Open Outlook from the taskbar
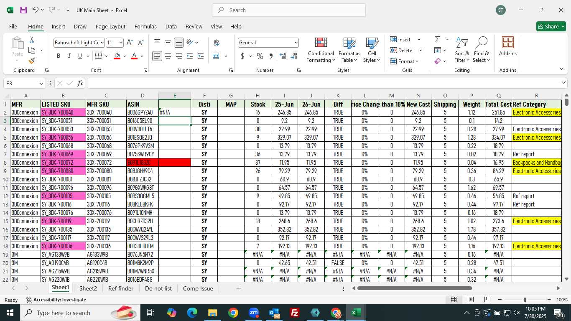The image size is (571, 321). pyautogui.click(x=274, y=313)
